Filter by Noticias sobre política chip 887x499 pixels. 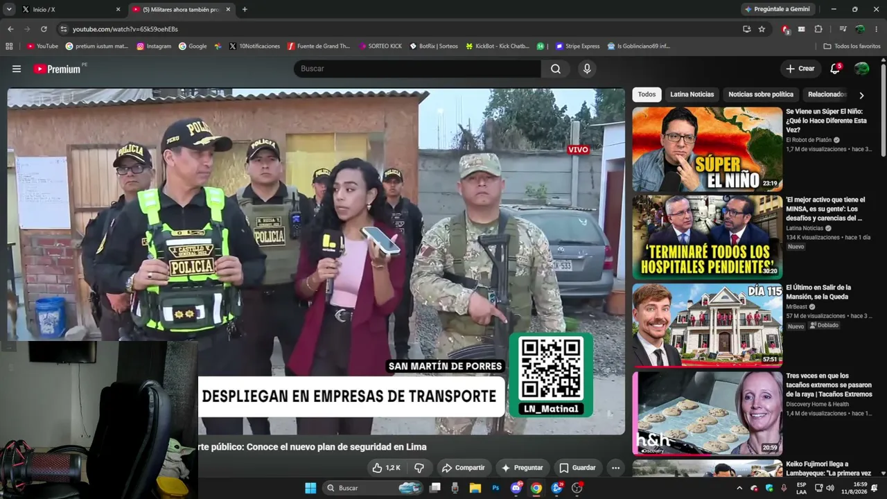click(x=761, y=94)
